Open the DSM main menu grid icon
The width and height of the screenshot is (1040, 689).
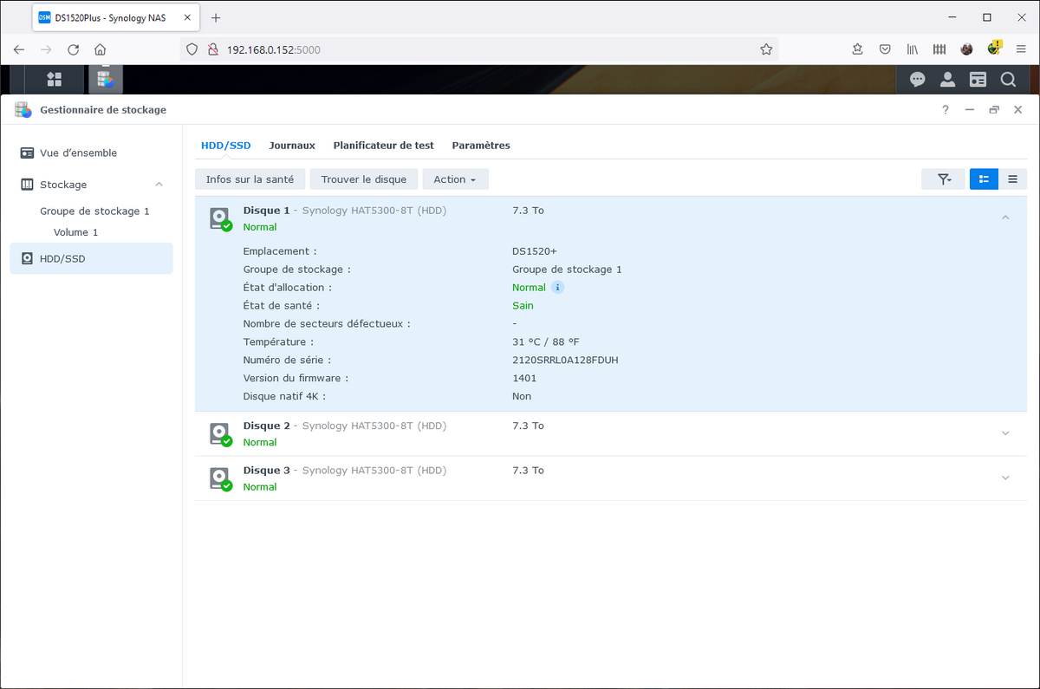[x=54, y=79]
